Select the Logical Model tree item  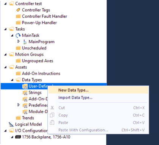click(28, 124)
